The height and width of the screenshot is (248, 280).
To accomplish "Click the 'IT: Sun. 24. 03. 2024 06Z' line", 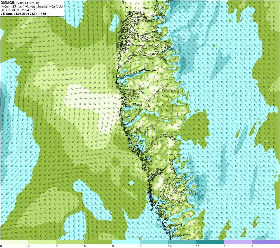I will 18,10.
